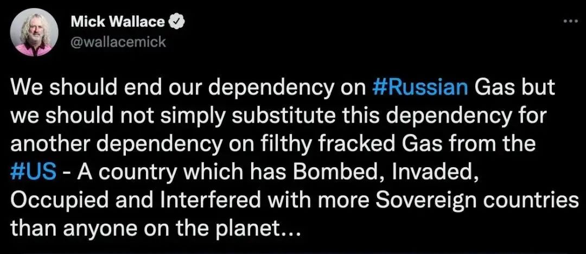Click the verified badge beside Mick Wallace
Screen dimensions: 586x254
point(177,22)
